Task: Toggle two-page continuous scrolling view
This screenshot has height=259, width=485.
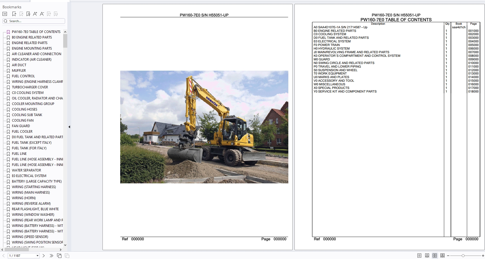Action: pyautogui.click(x=443, y=255)
